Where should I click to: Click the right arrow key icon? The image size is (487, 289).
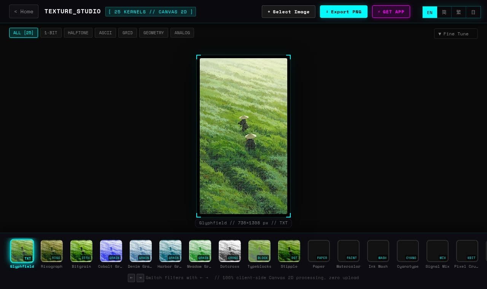[x=140, y=278]
